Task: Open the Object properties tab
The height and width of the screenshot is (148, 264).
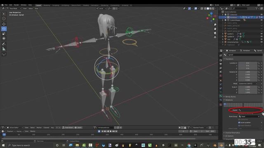Action: (x=221, y=81)
